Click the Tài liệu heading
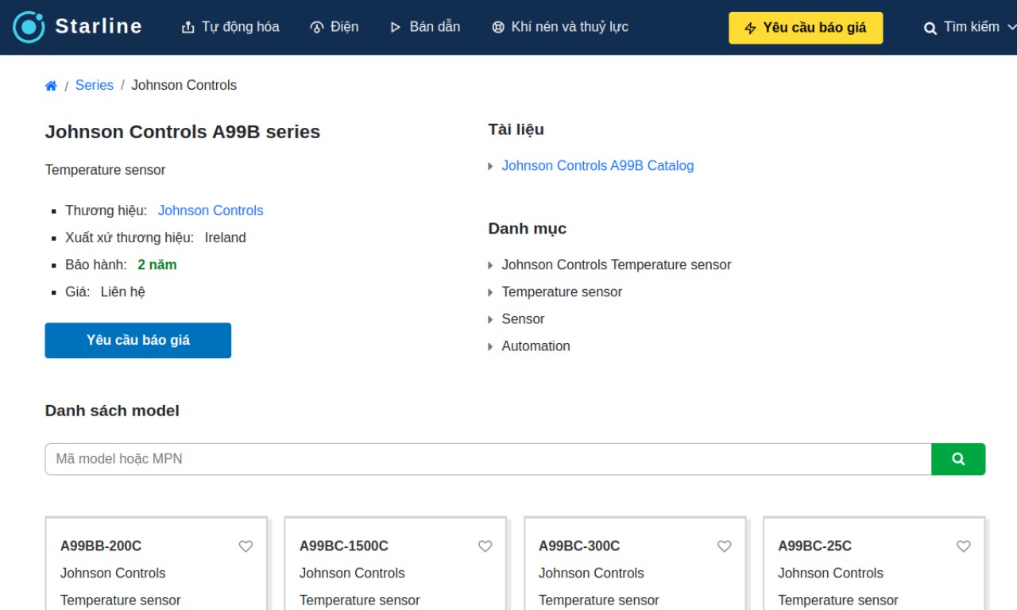The height and width of the screenshot is (610, 1017). pyautogui.click(x=516, y=129)
